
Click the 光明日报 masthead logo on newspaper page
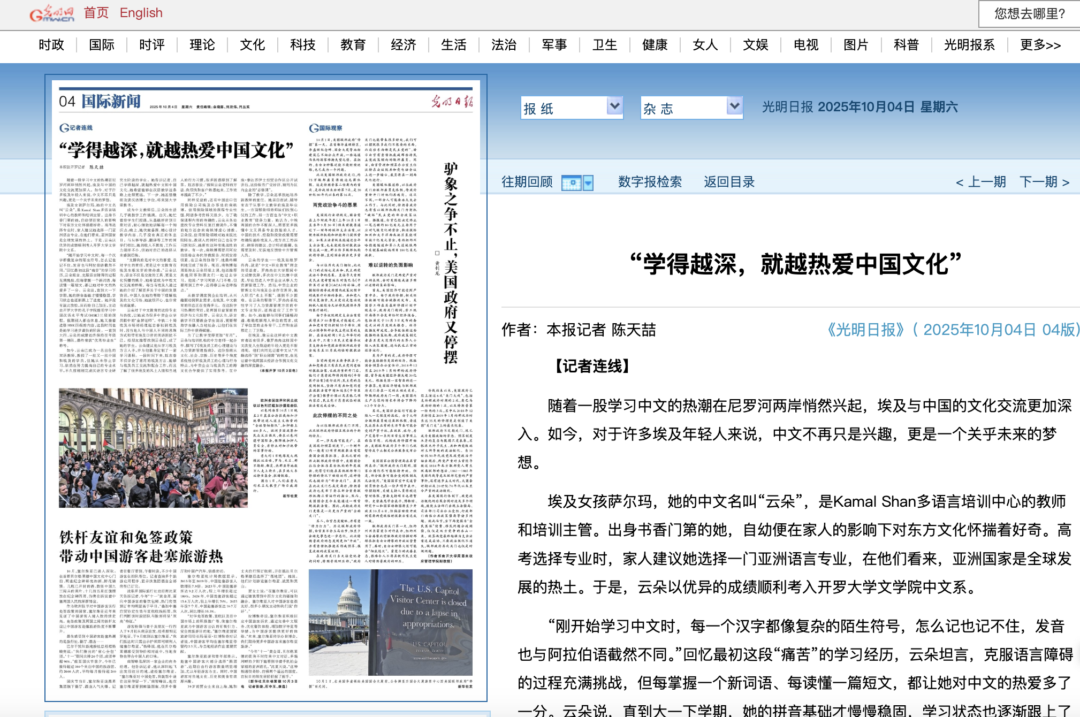point(452,101)
